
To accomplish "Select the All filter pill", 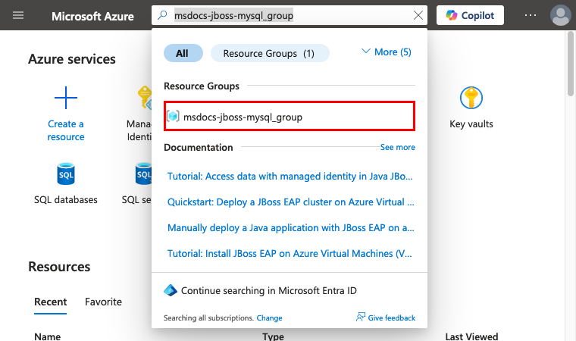I will click(183, 53).
